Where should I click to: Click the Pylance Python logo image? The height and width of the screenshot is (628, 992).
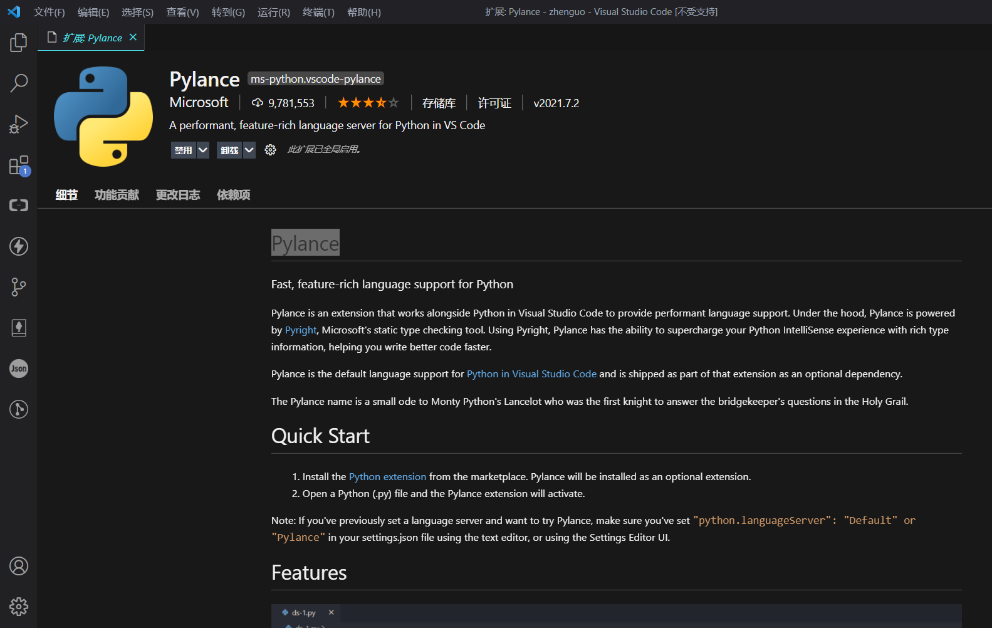click(x=103, y=117)
